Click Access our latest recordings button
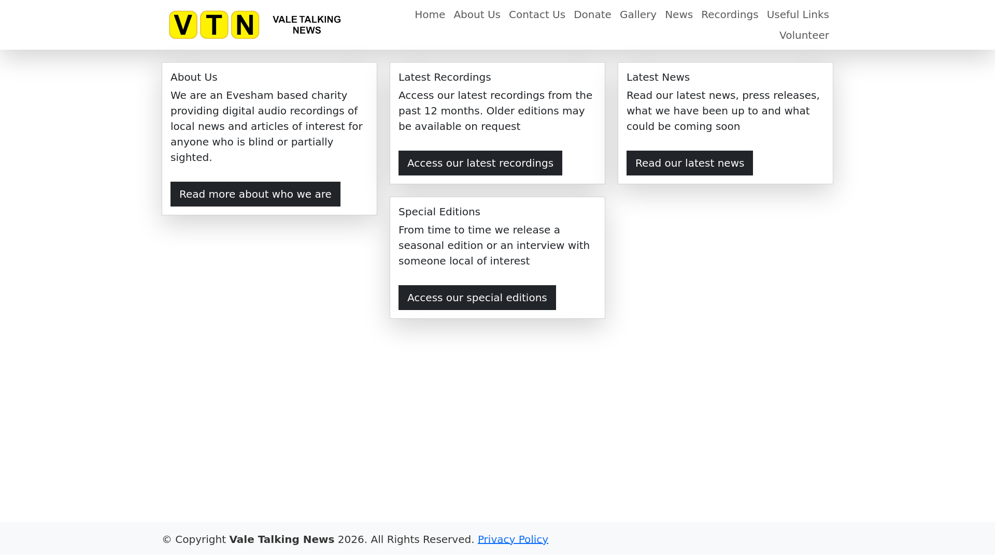995x559 pixels. point(480,163)
